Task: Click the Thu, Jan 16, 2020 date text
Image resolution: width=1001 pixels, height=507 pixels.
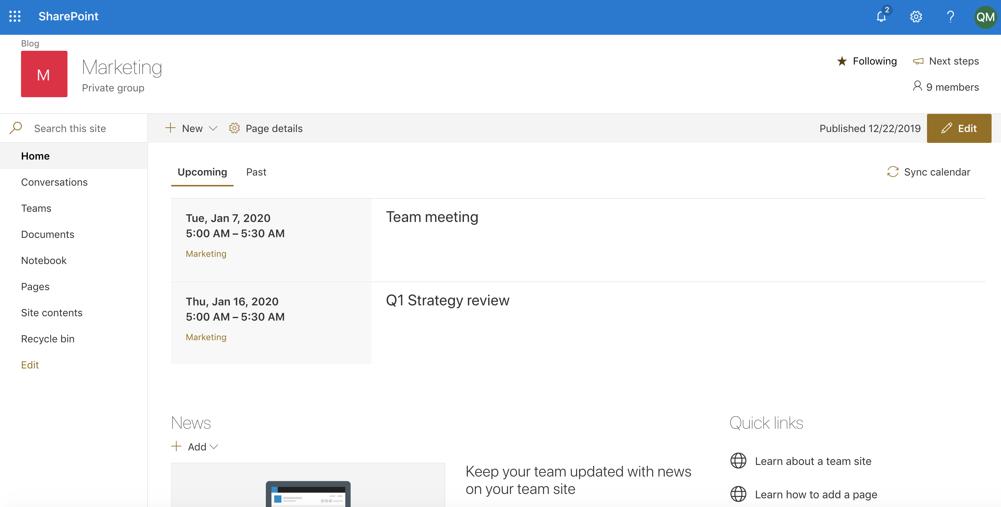Action: tap(232, 301)
